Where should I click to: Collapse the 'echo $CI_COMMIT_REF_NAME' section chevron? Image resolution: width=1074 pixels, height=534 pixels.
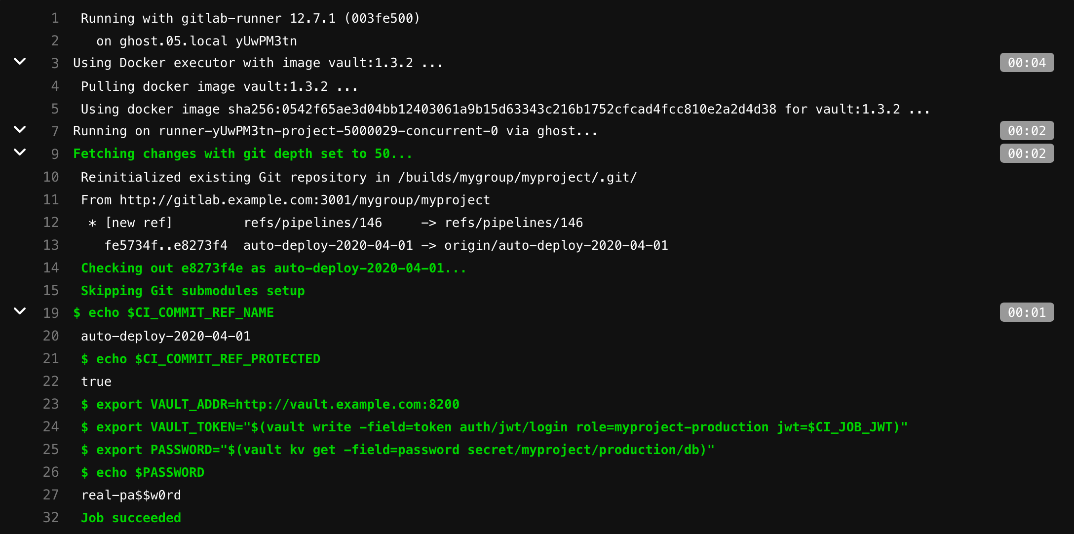(20, 311)
